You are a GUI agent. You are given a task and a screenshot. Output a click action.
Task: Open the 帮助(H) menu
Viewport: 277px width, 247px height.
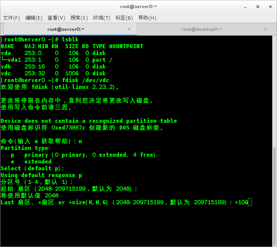click(x=147, y=18)
